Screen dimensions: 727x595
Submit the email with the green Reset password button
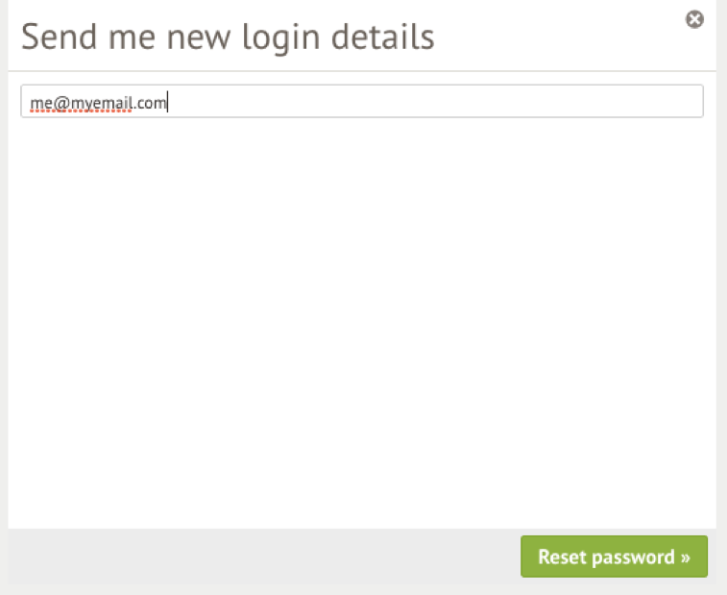click(614, 556)
